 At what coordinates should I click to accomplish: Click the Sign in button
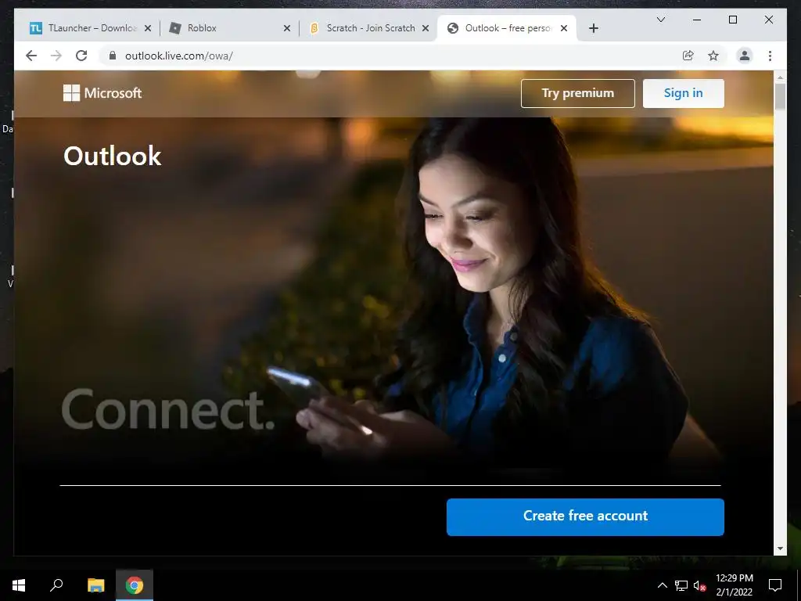click(x=683, y=93)
